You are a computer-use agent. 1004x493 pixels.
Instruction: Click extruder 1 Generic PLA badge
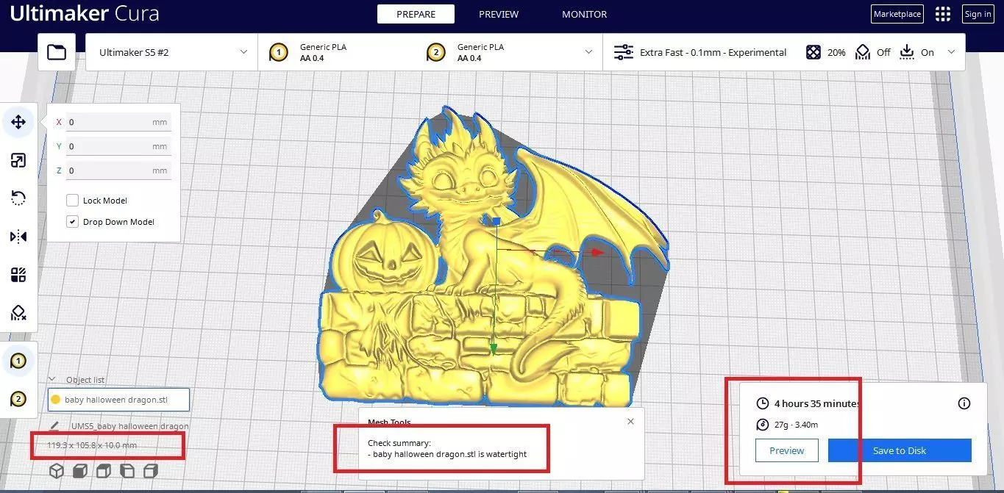coord(278,52)
